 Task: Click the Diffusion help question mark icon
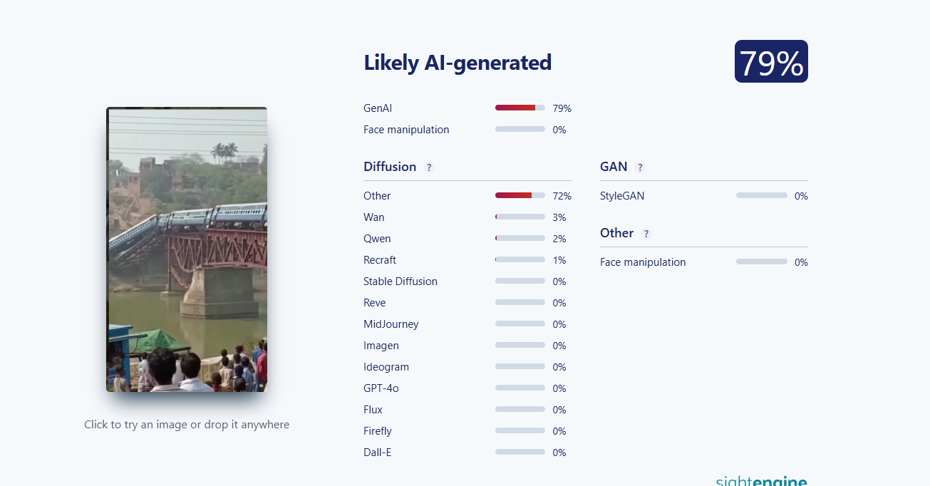429,167
